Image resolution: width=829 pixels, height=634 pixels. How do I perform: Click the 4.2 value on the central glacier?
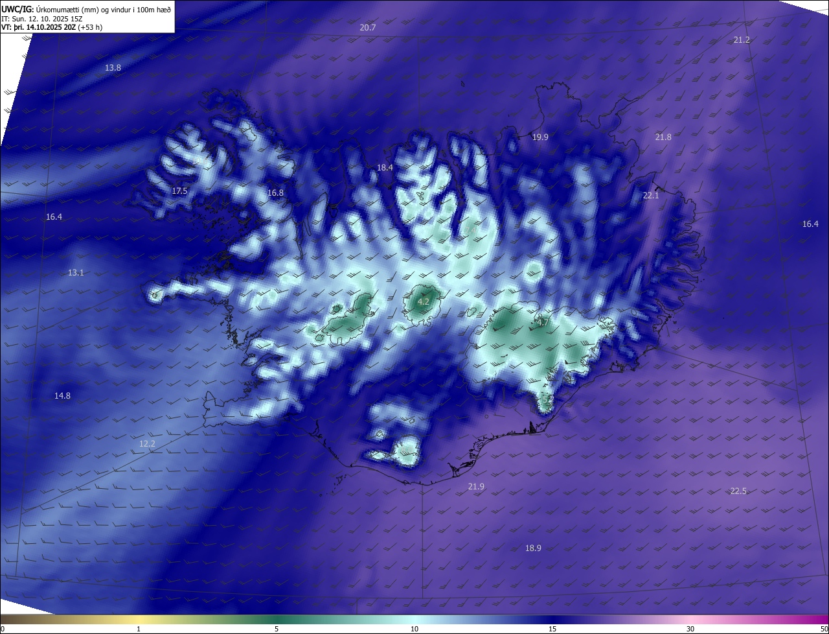(424, 302)
